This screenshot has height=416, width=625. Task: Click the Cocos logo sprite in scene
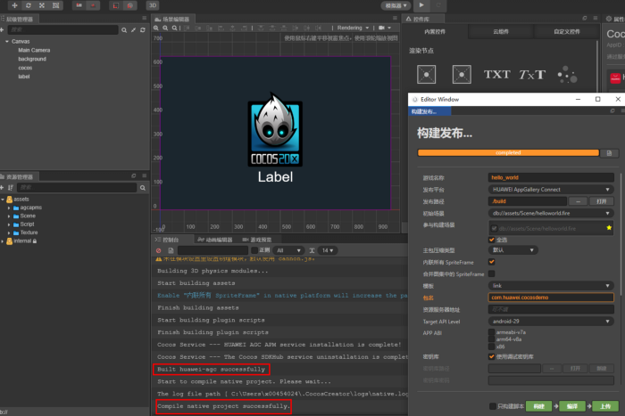[275, 129]
